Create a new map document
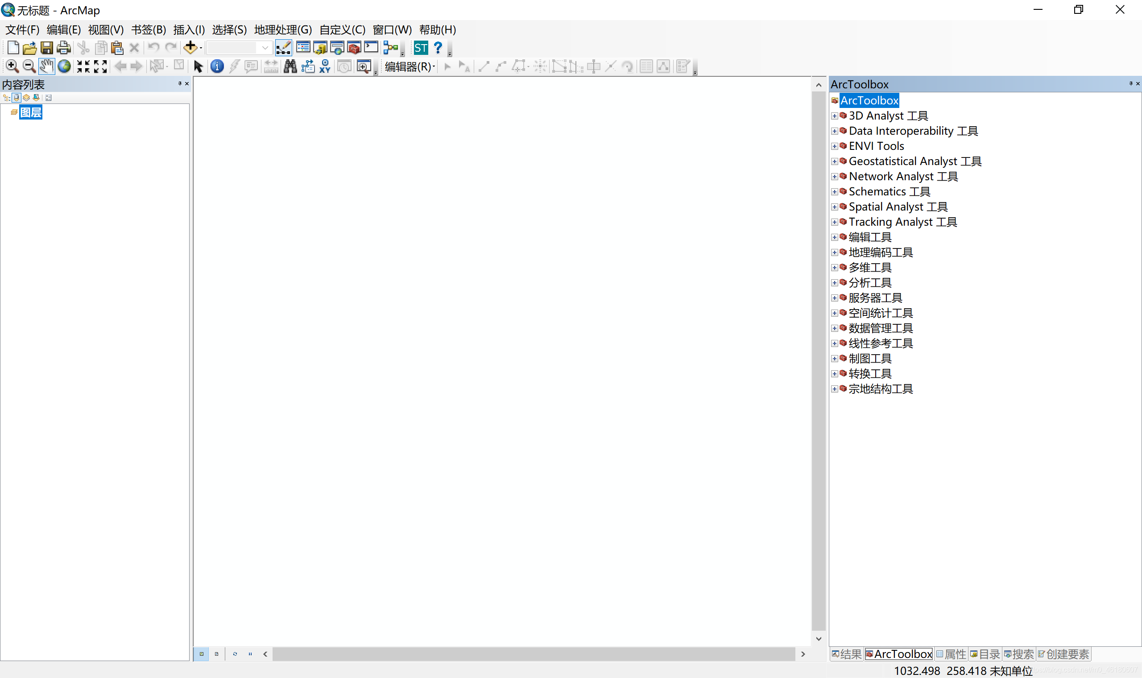 click(x=13, y=48)
